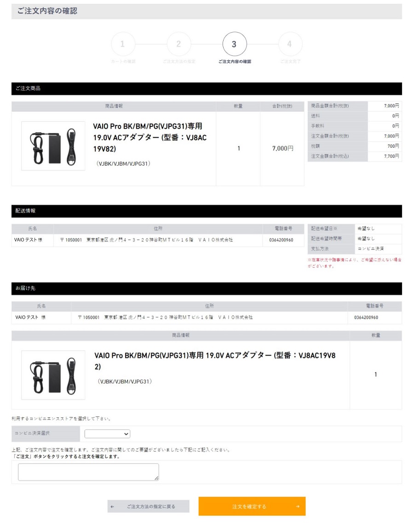The height and width of the screenshot is (524, 414).
Task: Click AC adapter thumbnail in ordered products
Action: pyautogui.click(x=53, y=146)
